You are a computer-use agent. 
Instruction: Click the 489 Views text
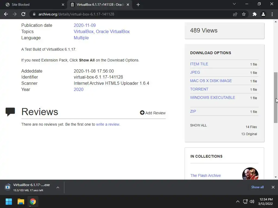point(204,30)
